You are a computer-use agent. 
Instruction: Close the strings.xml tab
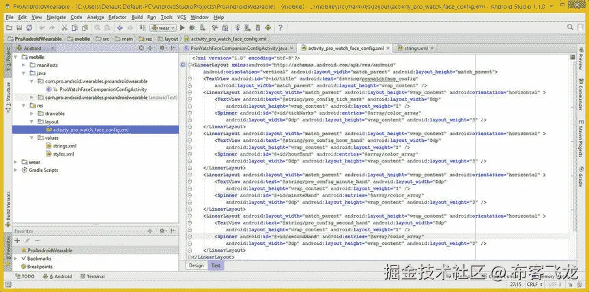coord(432,48)
